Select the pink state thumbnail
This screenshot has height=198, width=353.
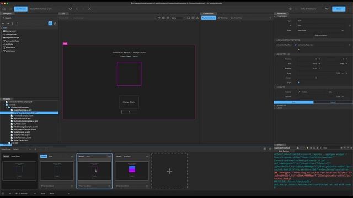(x=94, y=171)
